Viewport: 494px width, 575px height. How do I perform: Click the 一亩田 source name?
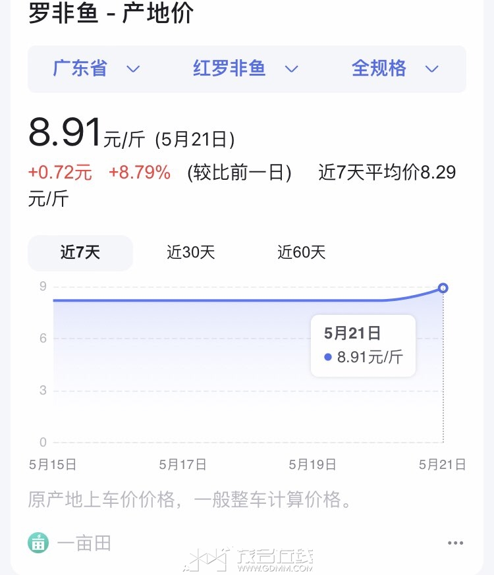click(84, 543)
